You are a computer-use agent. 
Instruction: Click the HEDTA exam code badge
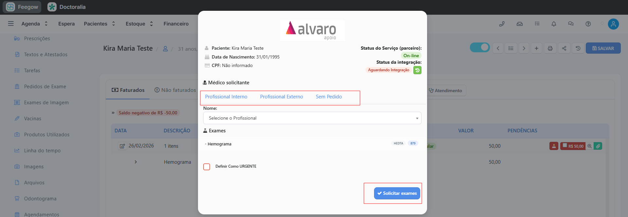coord(398,143)
